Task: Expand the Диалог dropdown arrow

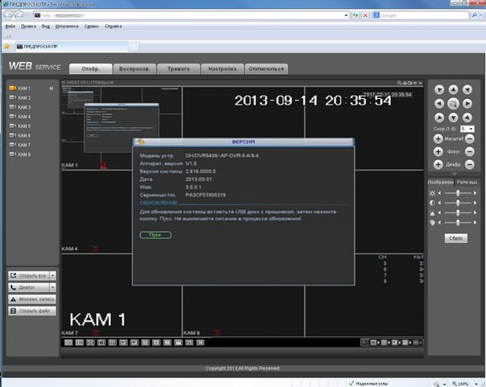Action: (52, 286)
